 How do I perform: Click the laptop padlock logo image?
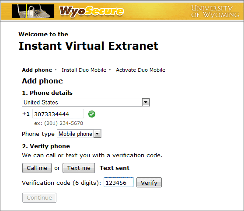33,11
